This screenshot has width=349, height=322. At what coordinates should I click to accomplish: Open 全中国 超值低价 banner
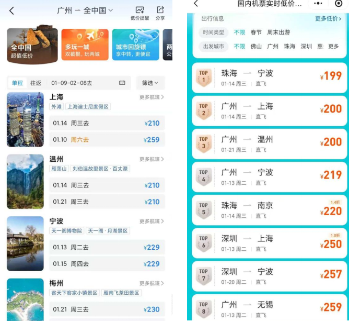tap(32, 45)
